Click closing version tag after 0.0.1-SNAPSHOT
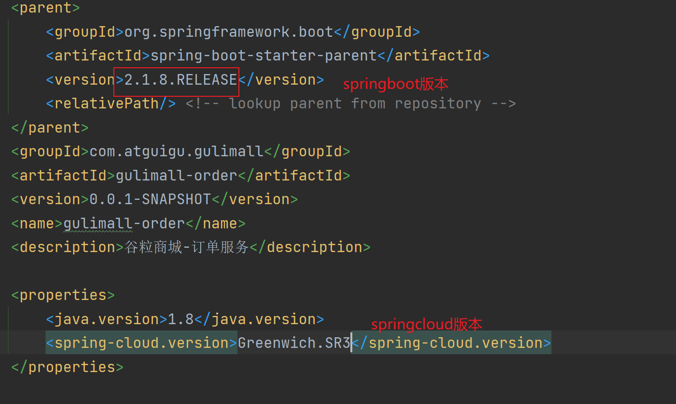The image size is (676, 404). [255, 199]
